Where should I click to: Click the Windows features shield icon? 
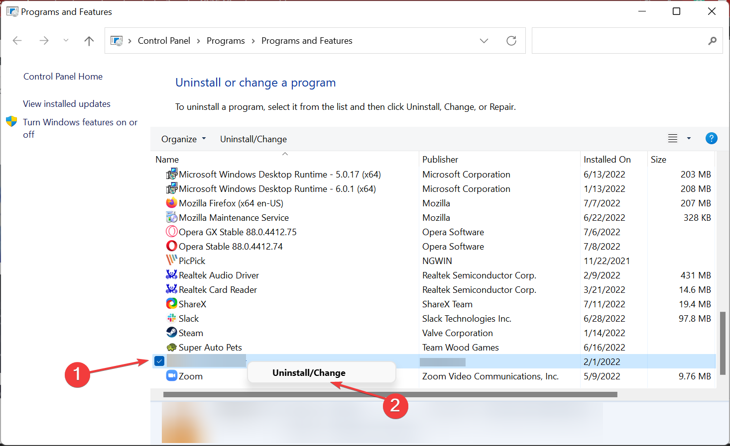tap(11, 122)
